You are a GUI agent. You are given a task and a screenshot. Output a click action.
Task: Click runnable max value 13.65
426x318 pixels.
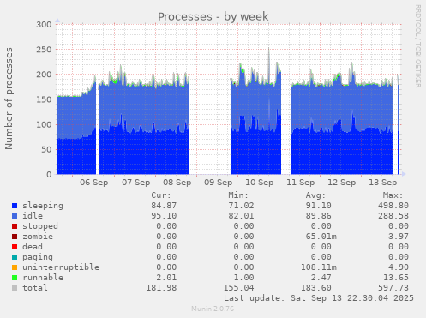coord(396,278)
